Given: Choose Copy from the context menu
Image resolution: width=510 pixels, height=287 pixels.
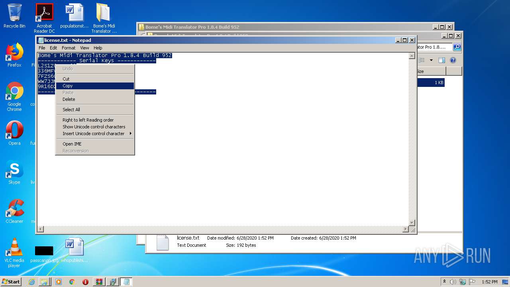Looking at the screenshot, I should click(x=95, y=86).
